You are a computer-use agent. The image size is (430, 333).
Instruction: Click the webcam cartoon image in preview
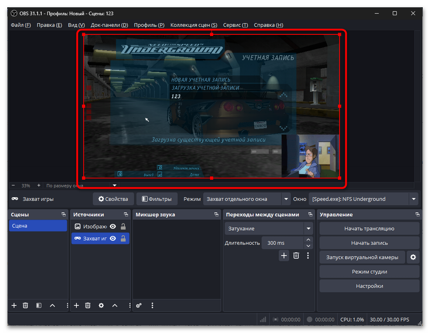(x=310, y=156)
